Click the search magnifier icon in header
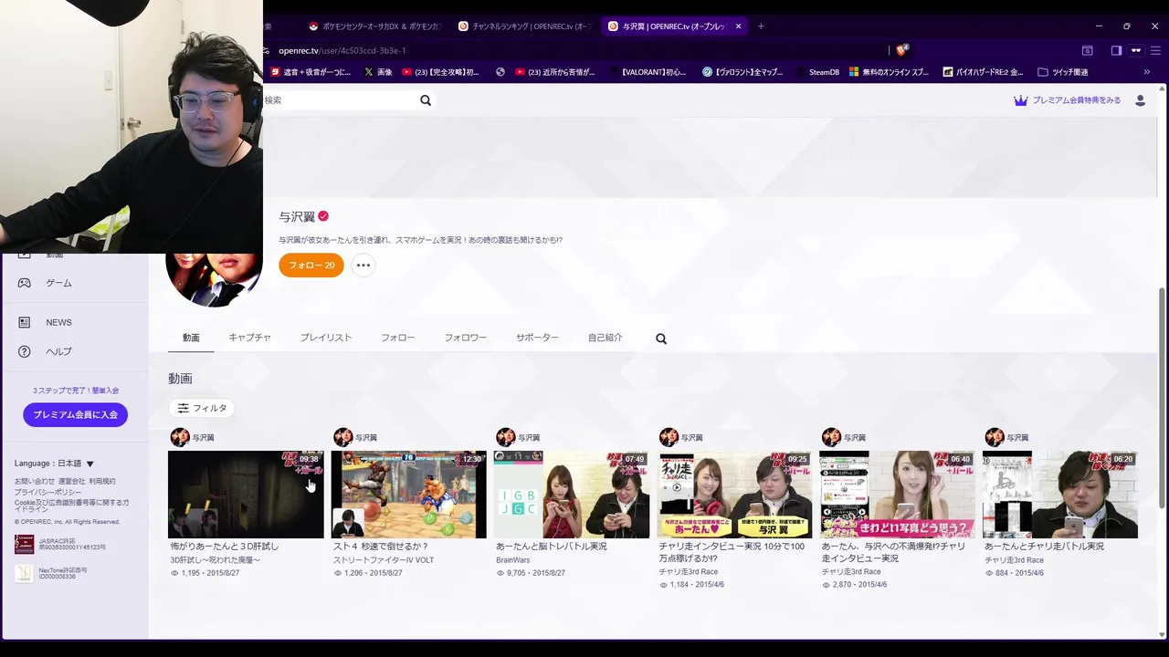This screenshot has height=657, width=1169. click(426, 100)
